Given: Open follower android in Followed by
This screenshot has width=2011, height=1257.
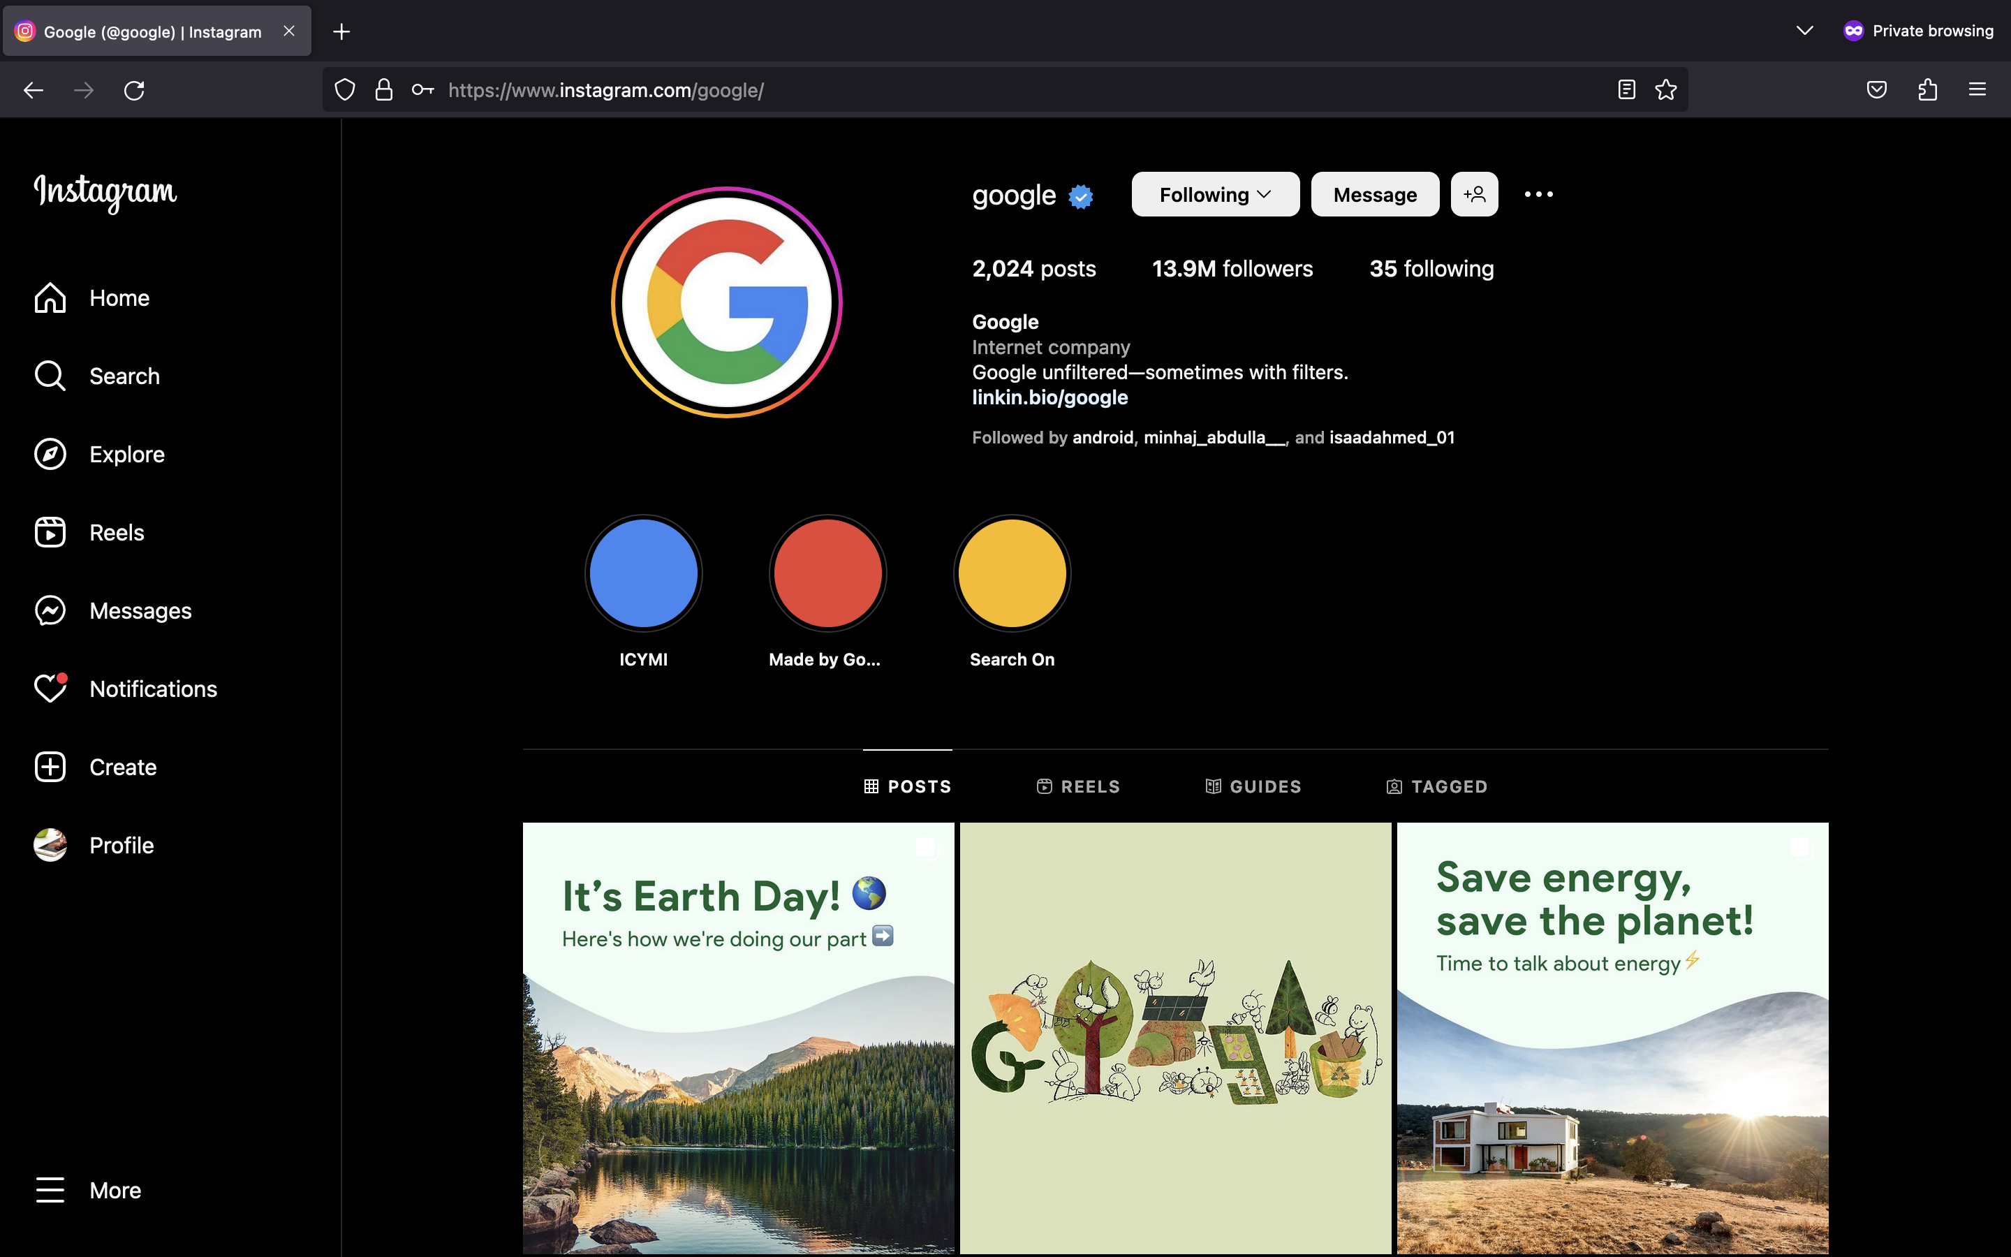Looking at the screenshot, I should 1103,437.
